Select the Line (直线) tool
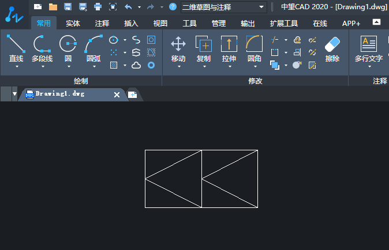Viewport: 389px width, 250px height. pyautogui.click(x=16, y=48)
